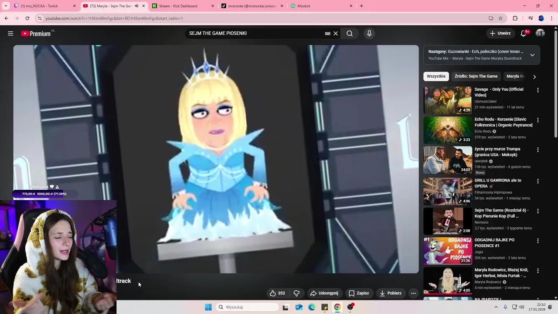Open Microsoft Edge from taskbar
Viewport: 558px width, 314px height.
pos(312,307)
